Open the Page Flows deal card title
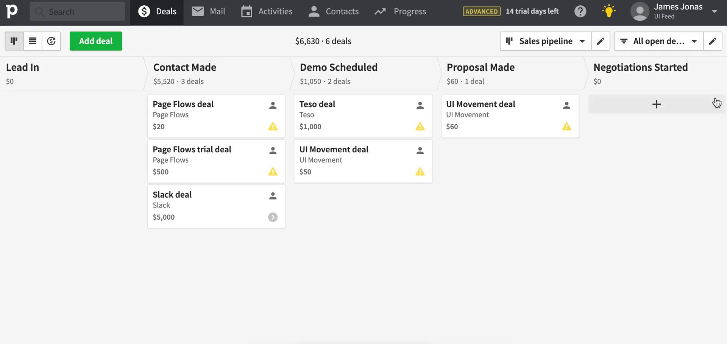Image resolution: width=727 pixels, height=344 pixels. point(183,104)
